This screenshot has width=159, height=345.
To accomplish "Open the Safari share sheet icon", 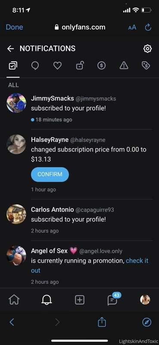I will (x=102, y=322).
